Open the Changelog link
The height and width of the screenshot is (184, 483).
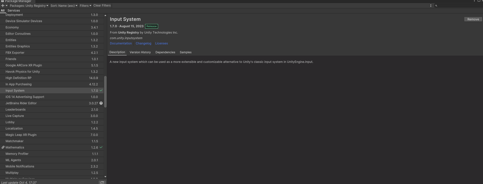(x=143, y=43)
